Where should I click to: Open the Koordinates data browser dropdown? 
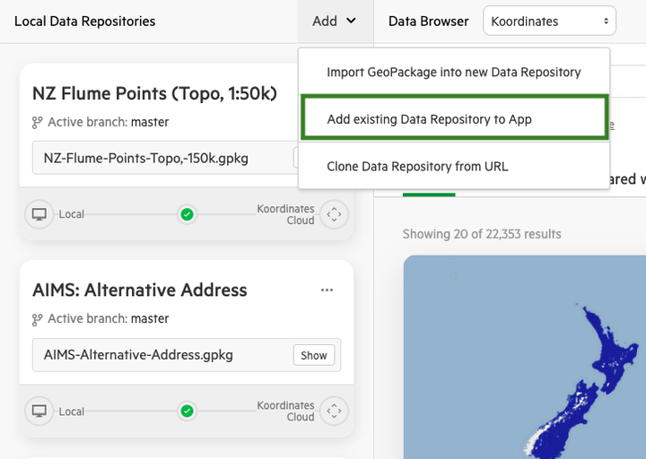tap(549, 21)
